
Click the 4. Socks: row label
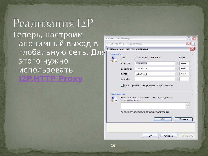pyautogui.click(x=125, y=79)
